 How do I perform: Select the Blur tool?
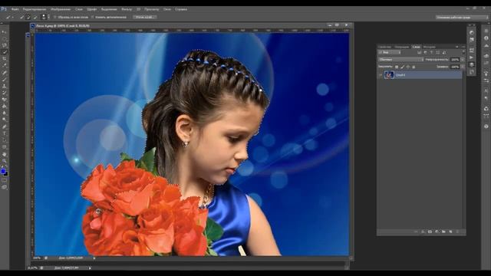point(5,113)
